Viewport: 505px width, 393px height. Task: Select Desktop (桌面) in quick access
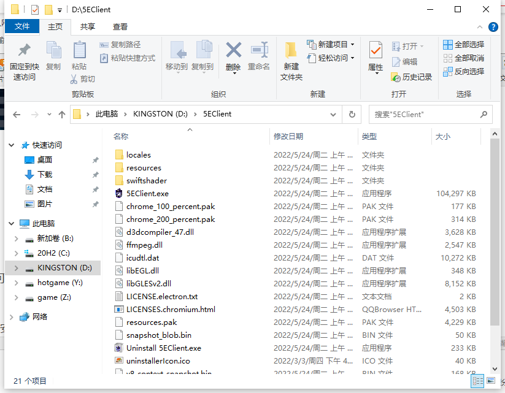44,160
